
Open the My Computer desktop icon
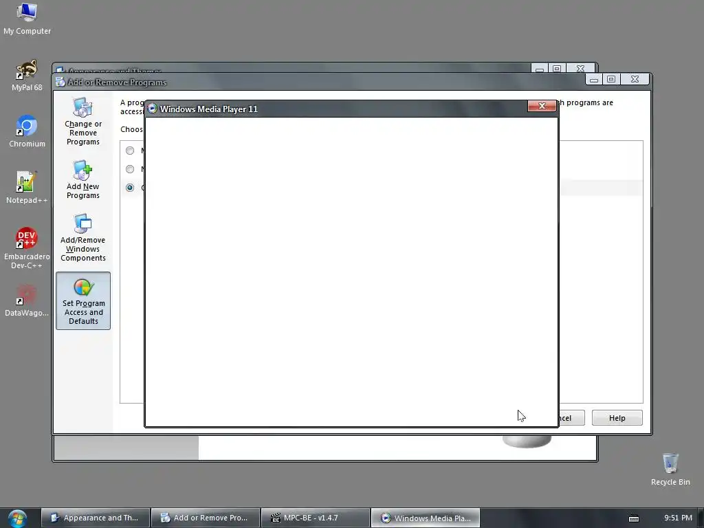(x=27, y=19)
